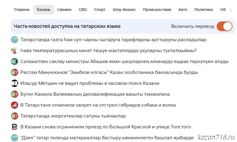Open Рөстәм Миңнеханов Замбези елгасы news
This screenshot has width=237, height=142.
(109, 72)
